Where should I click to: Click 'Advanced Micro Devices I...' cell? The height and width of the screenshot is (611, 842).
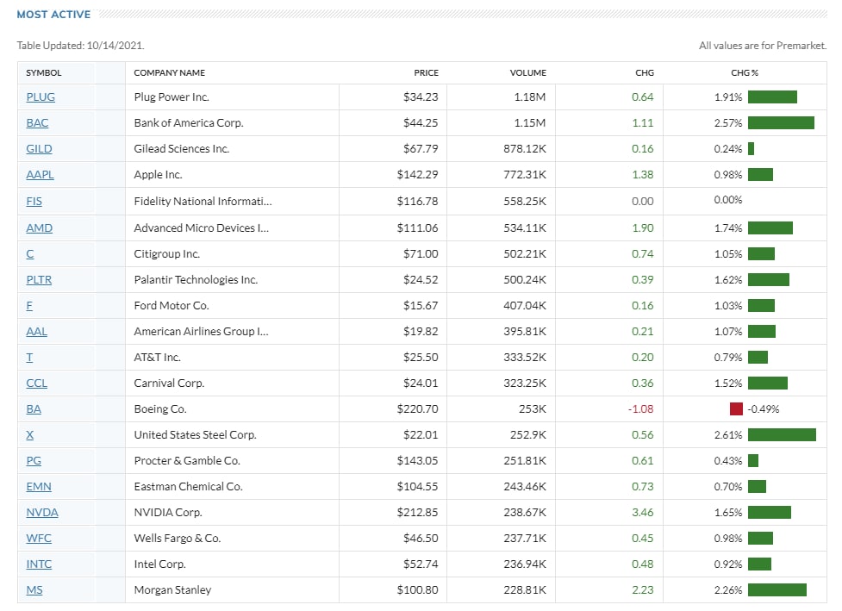pos(202,228)
